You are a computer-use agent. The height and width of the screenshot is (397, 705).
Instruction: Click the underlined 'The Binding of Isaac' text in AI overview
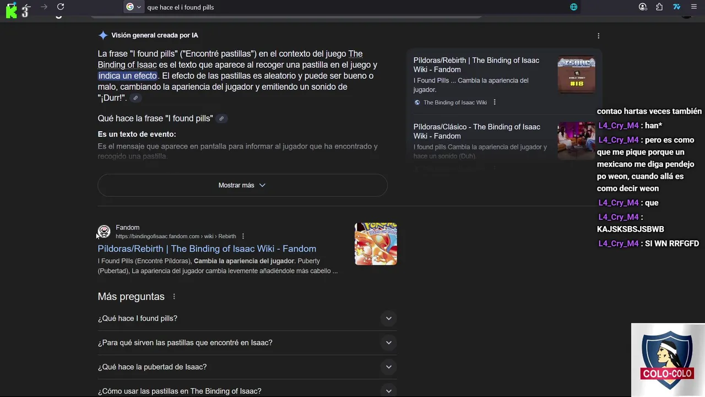(x=230, y=59)
